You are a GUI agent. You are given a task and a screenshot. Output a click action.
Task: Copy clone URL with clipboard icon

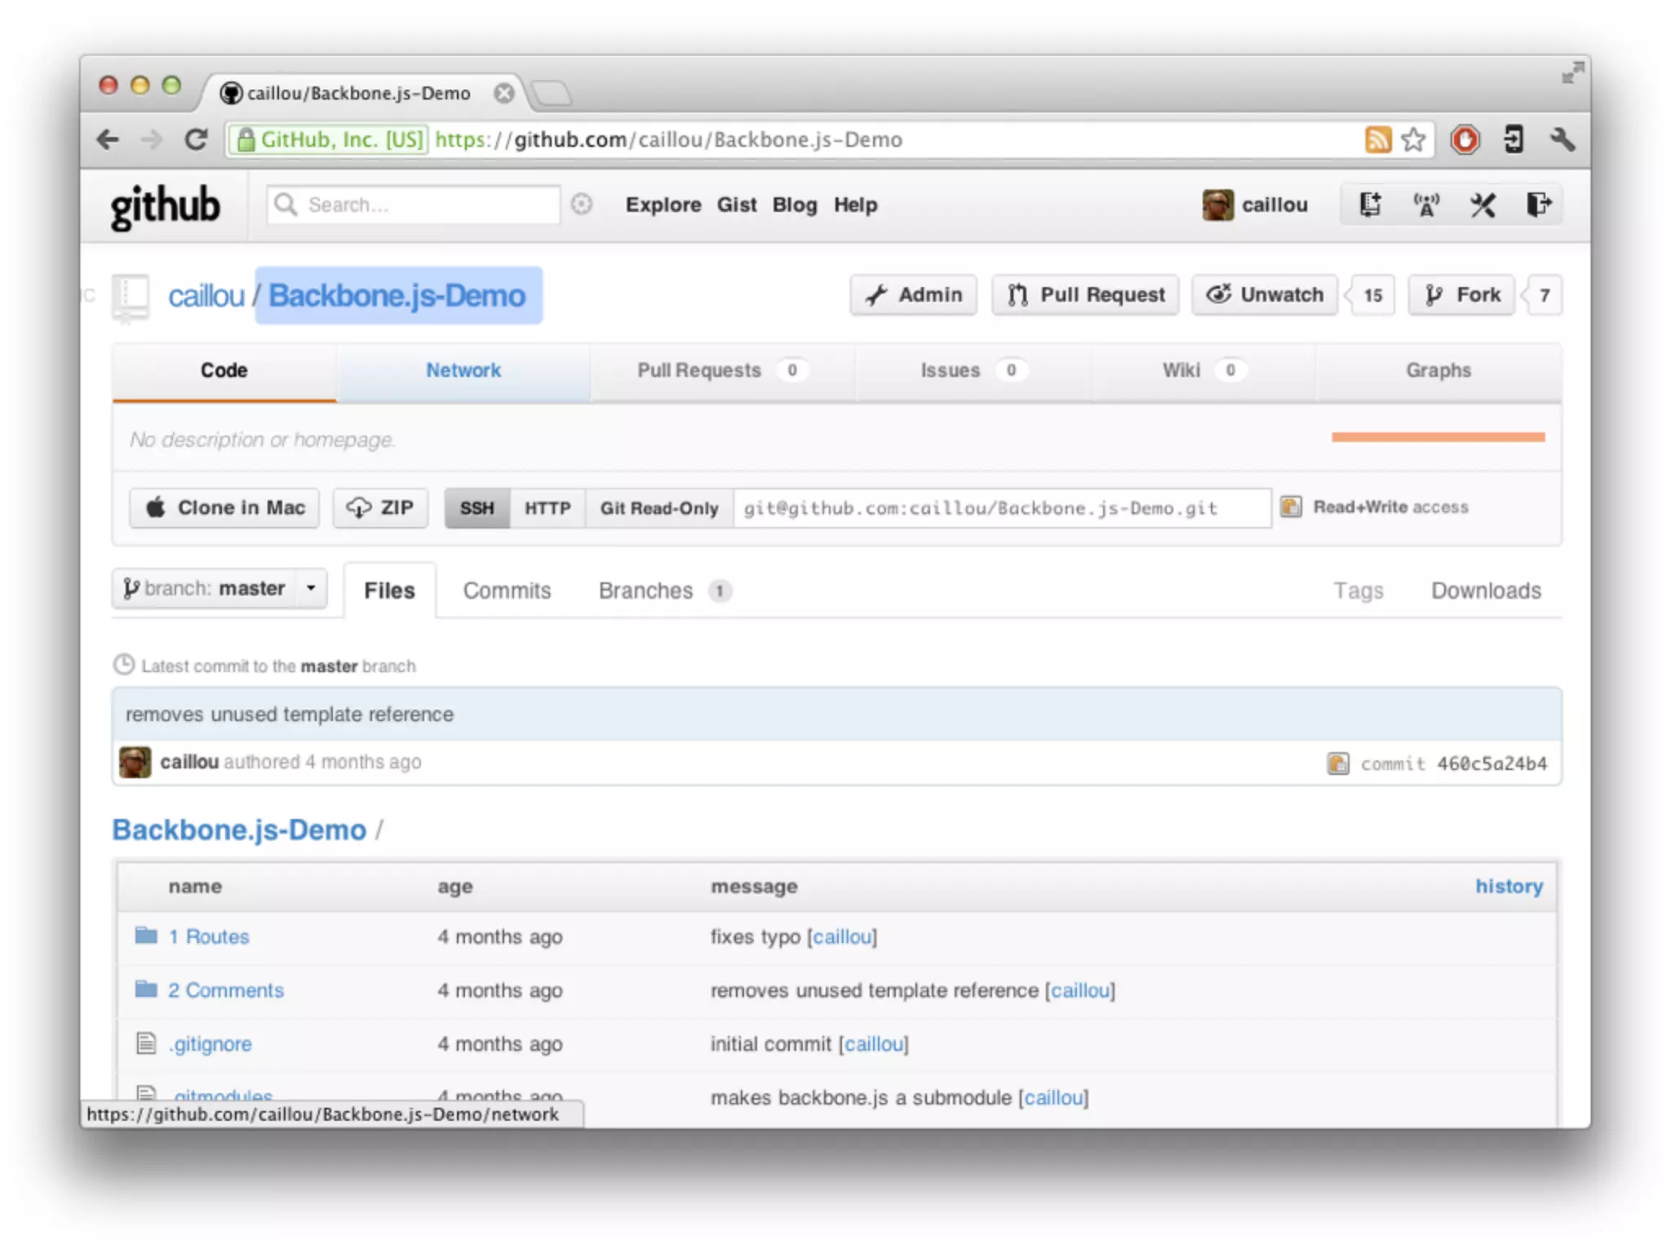click(1291, 507)
